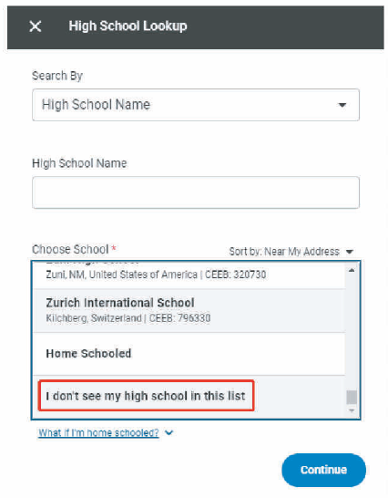Screen dimensions: 388x498
Task: Click the High School Name field label
Action: 79,163
